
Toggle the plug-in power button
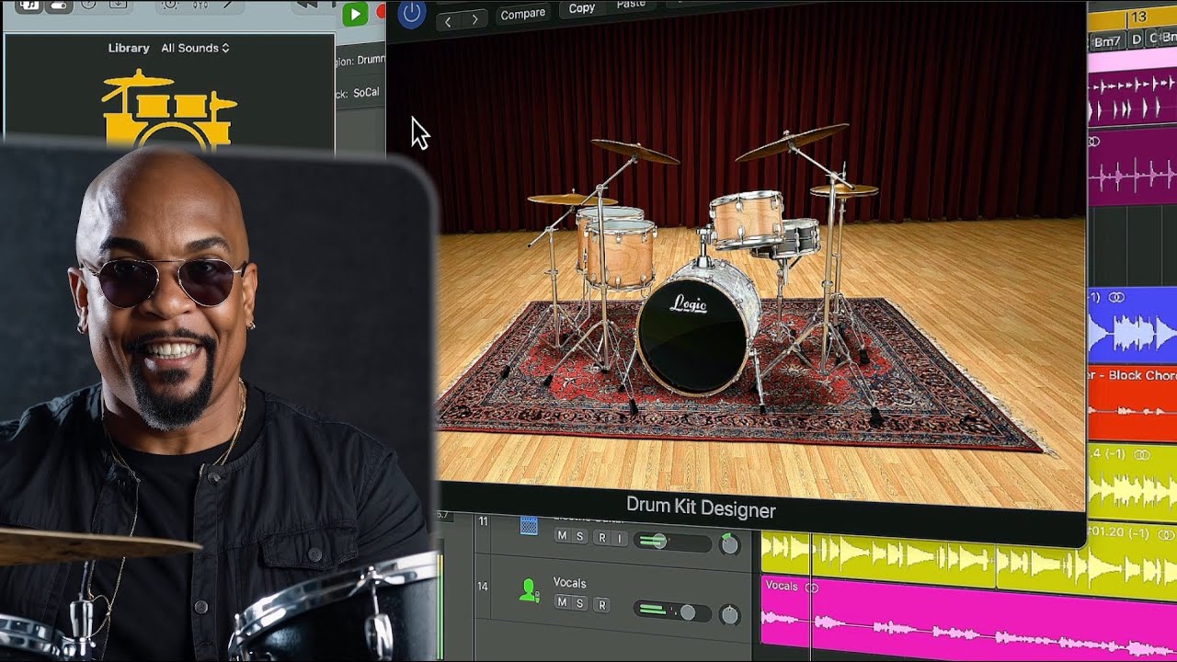tap(411, 13)
